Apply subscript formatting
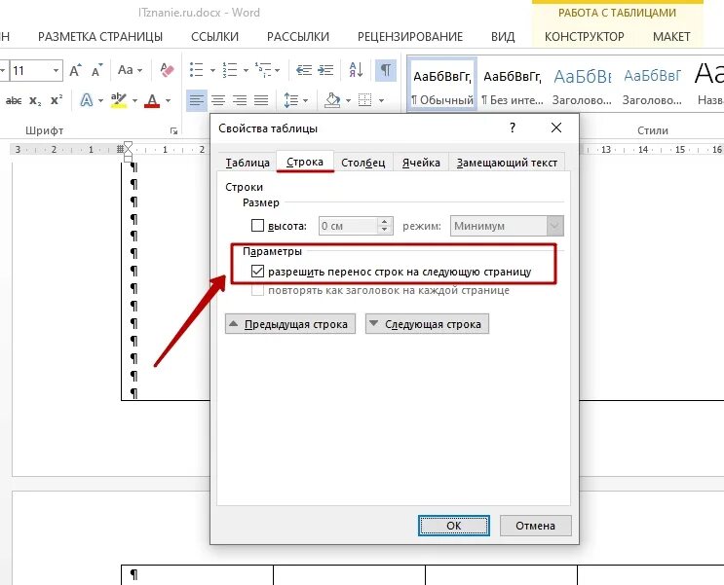The height and width of the screenshot is (585, 724). [x=35, y=100]
